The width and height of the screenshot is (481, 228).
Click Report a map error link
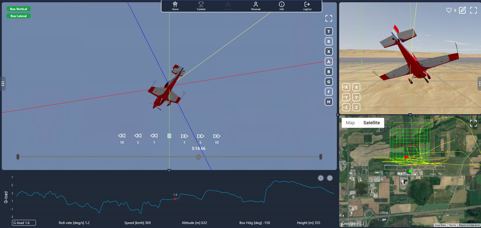click(x=469, y=225)
